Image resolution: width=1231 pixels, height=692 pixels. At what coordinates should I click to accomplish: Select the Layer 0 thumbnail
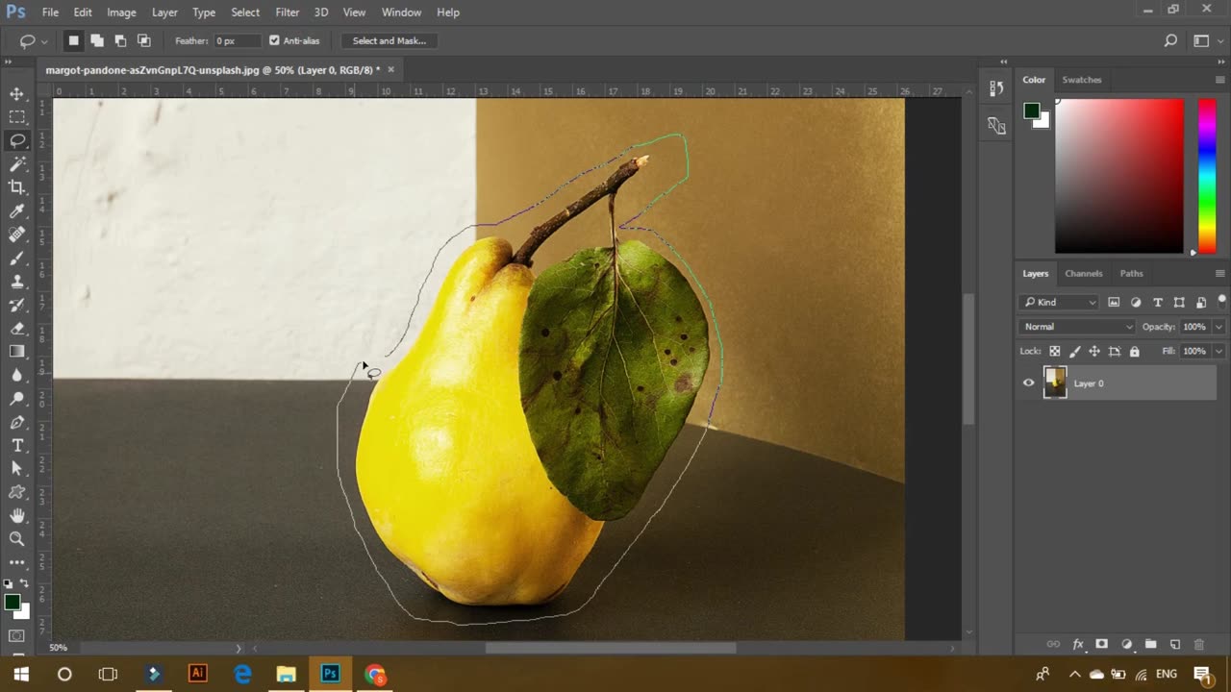point(1055,383)
